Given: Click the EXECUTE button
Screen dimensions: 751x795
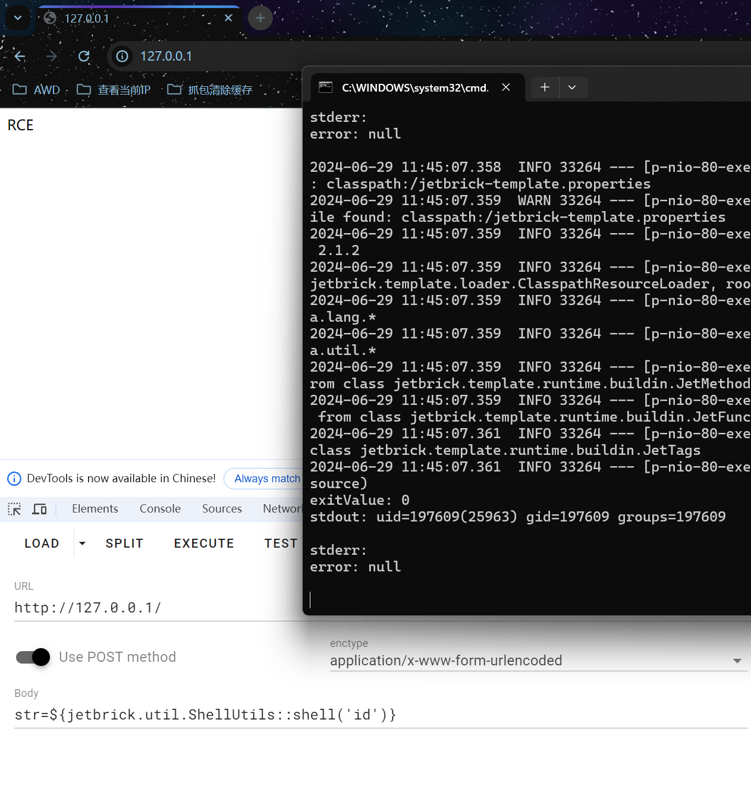Looking at the screenshot, I should point(204,543).
